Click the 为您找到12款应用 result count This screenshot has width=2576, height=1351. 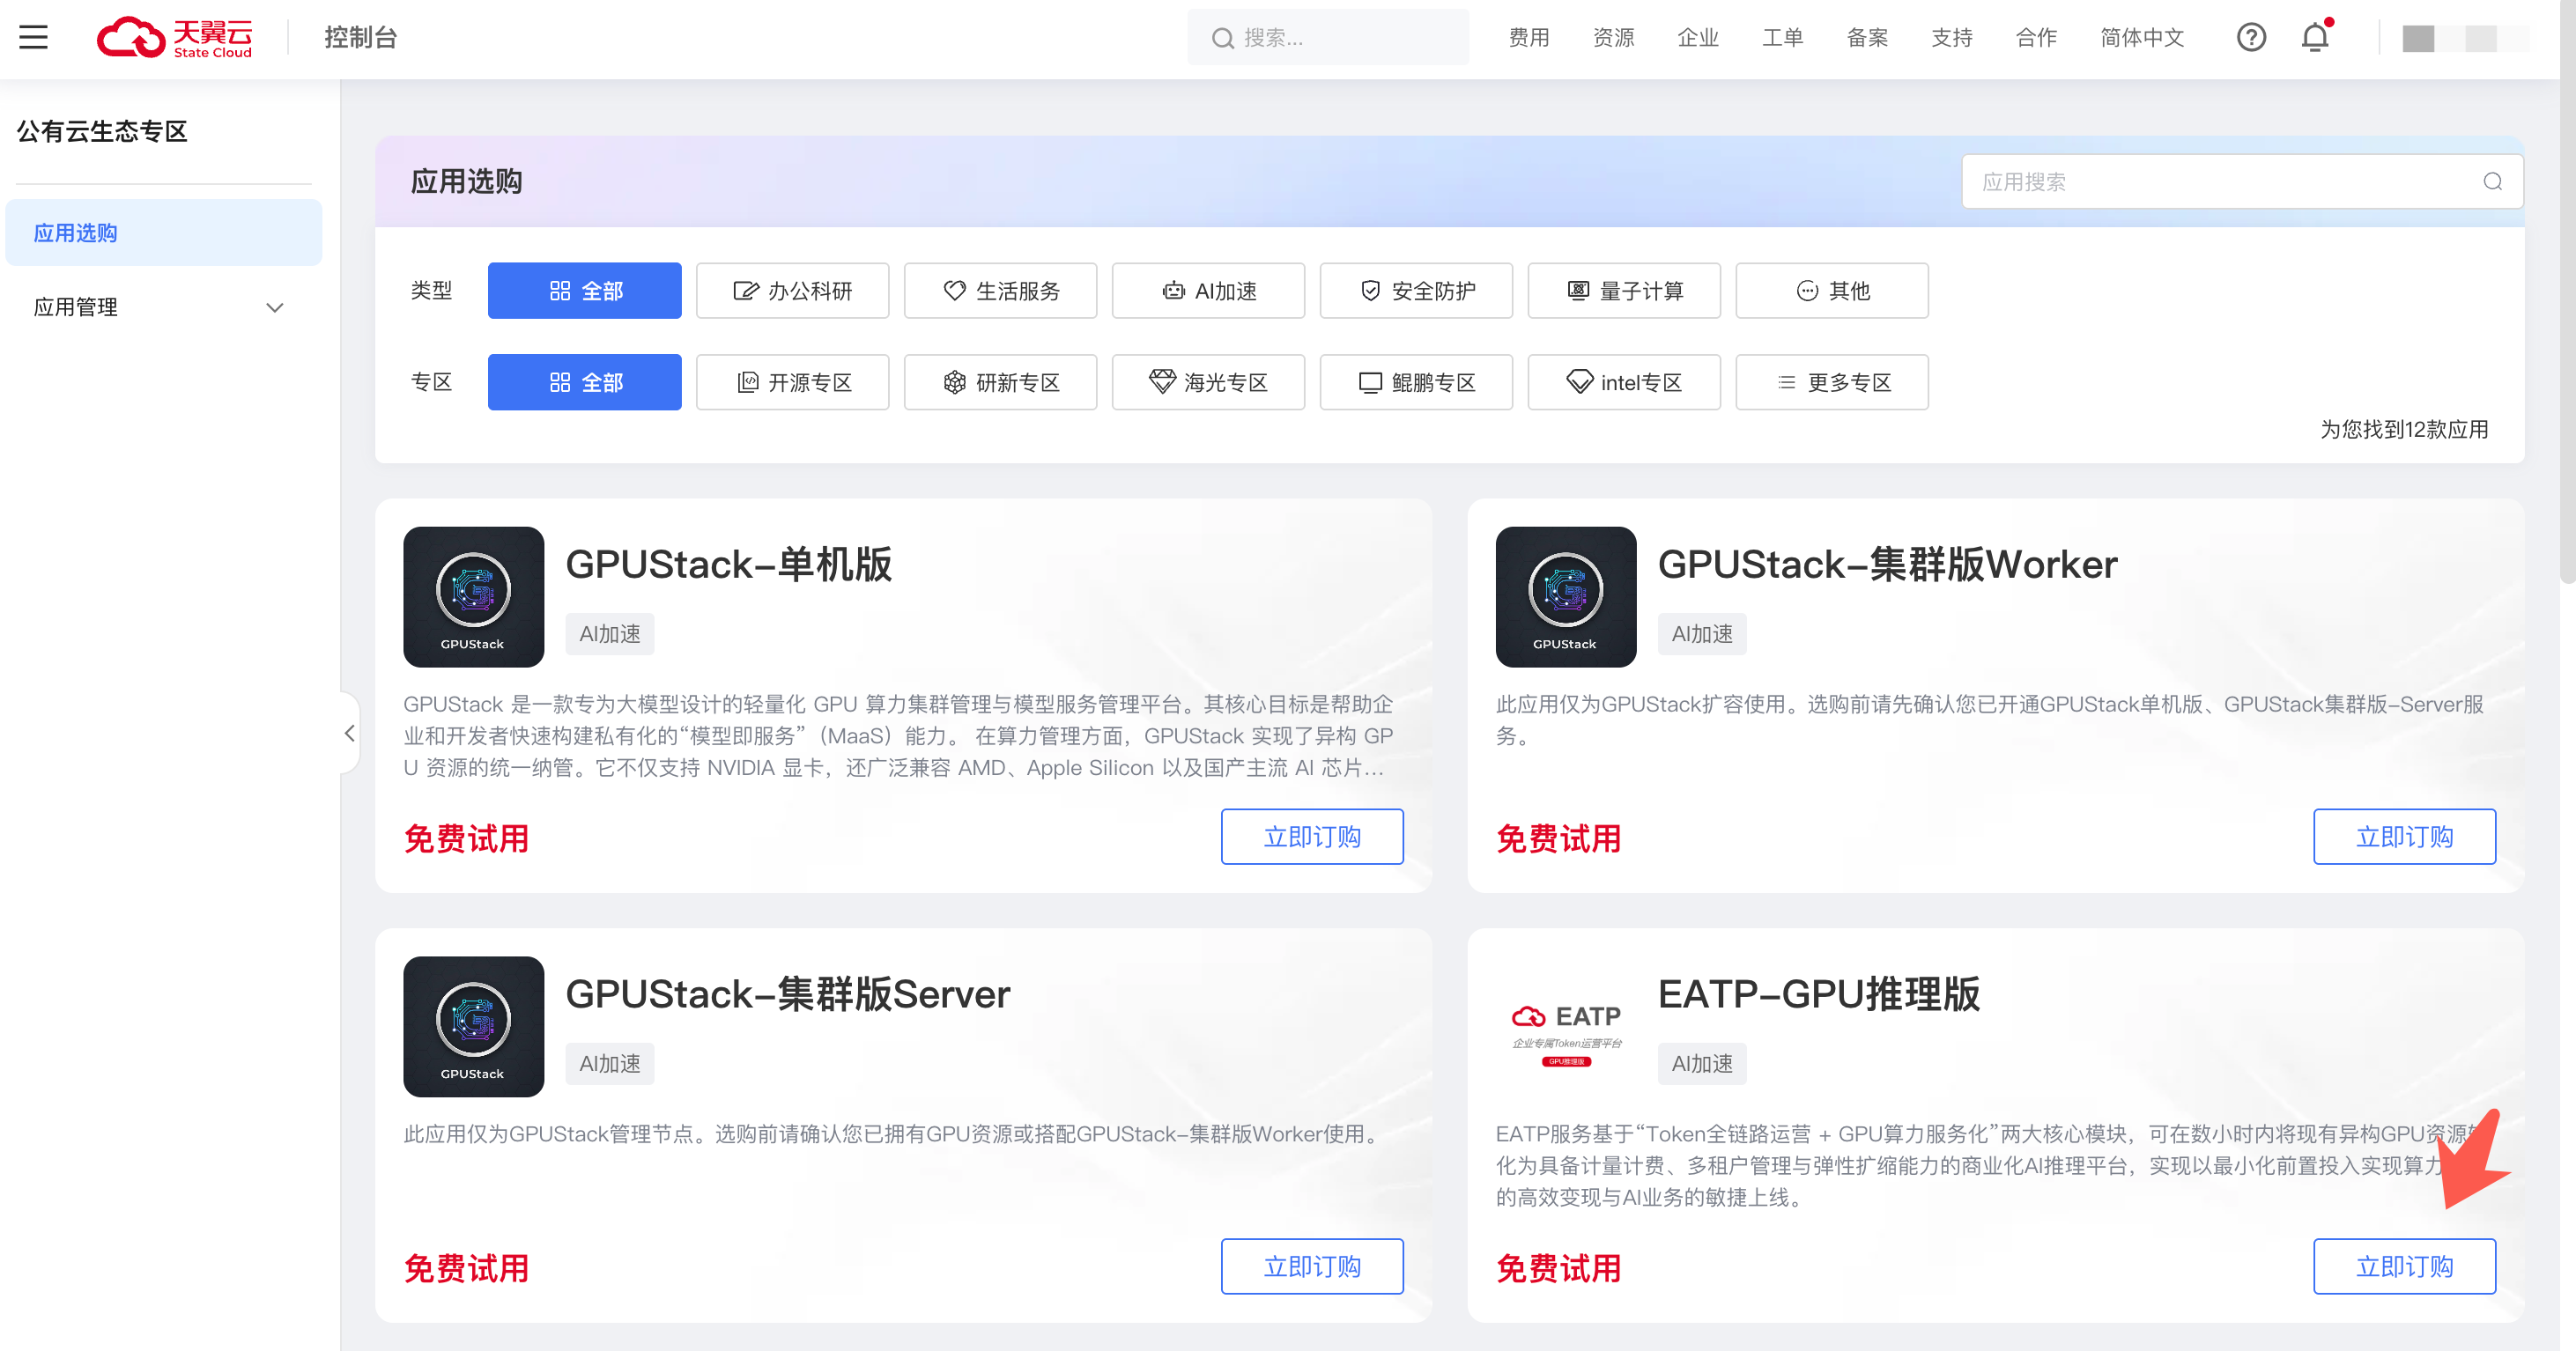pyautogui.click(x=2404, y=429)
